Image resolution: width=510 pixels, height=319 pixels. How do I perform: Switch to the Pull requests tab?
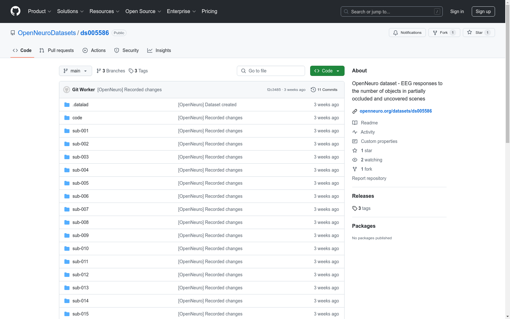56,50
